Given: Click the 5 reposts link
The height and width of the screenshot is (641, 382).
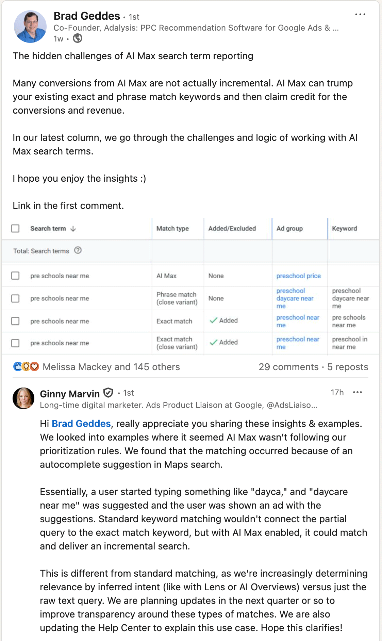Looking at the screenshot, I should [348, 367].
